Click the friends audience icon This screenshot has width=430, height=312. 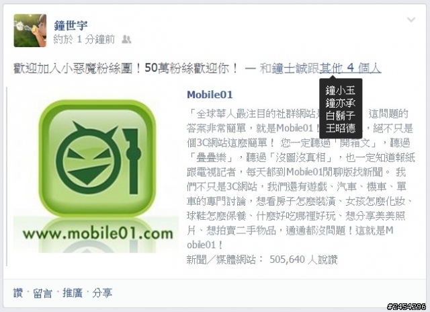point(126,40)
